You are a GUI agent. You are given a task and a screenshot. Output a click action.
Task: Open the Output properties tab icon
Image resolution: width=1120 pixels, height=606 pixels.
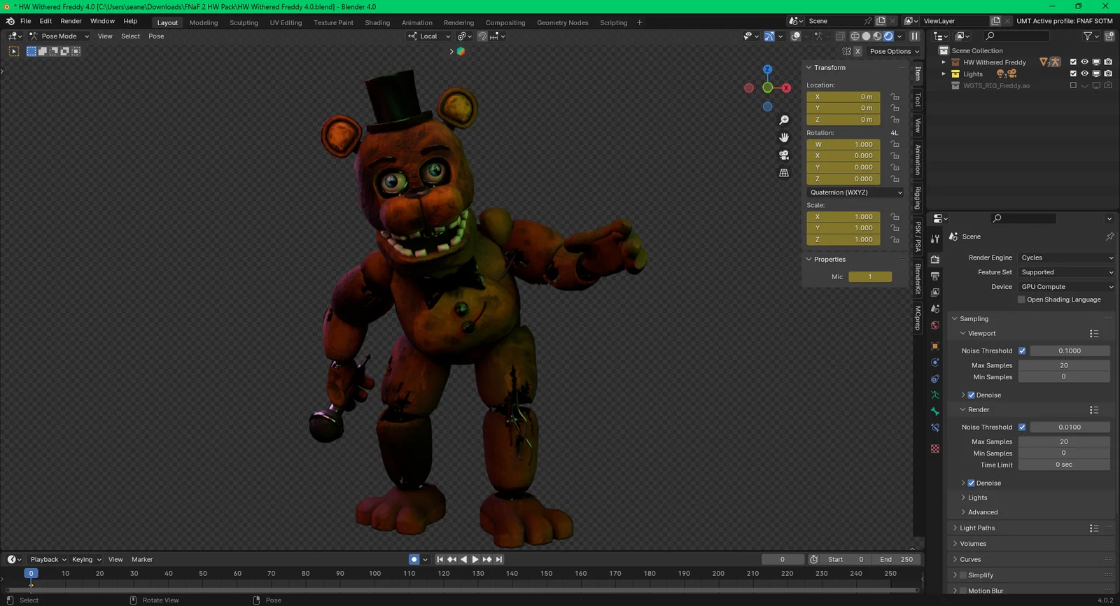tap(935, 276)
